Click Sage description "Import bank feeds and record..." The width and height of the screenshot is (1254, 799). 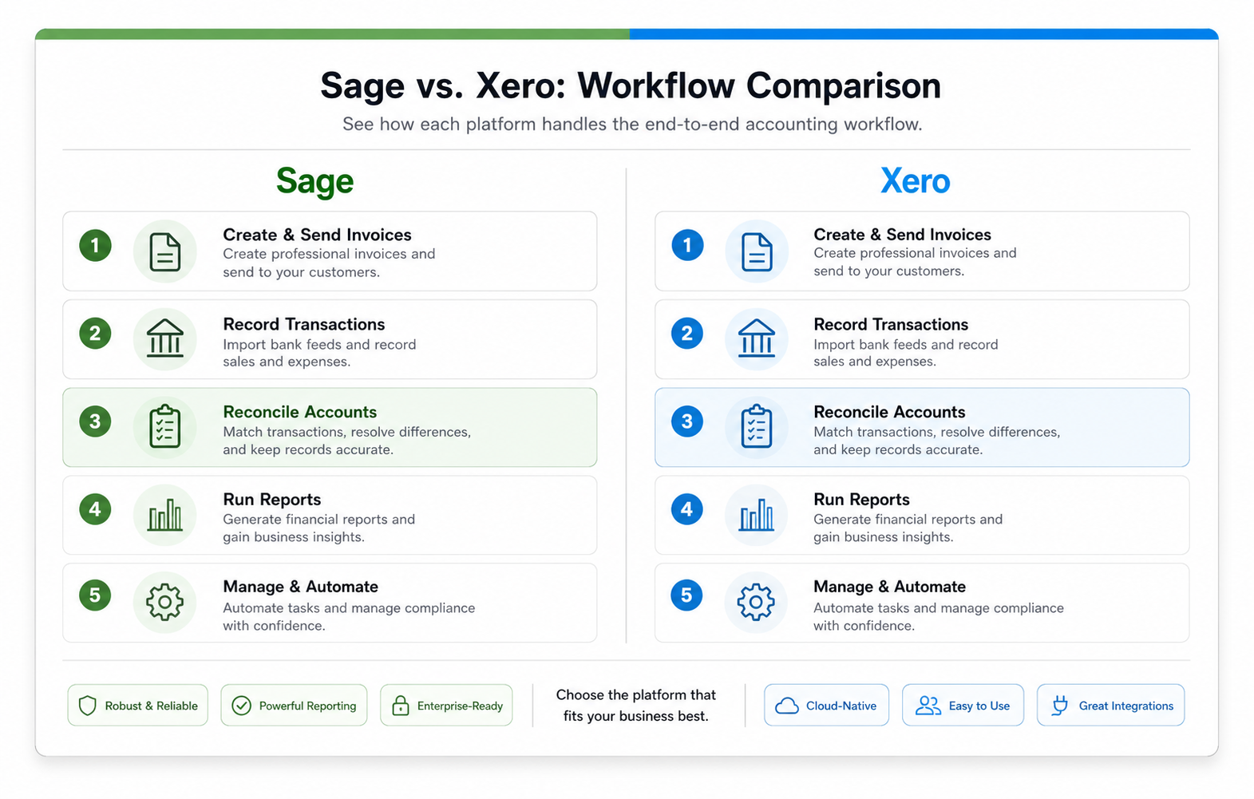(x=320, y=353)
